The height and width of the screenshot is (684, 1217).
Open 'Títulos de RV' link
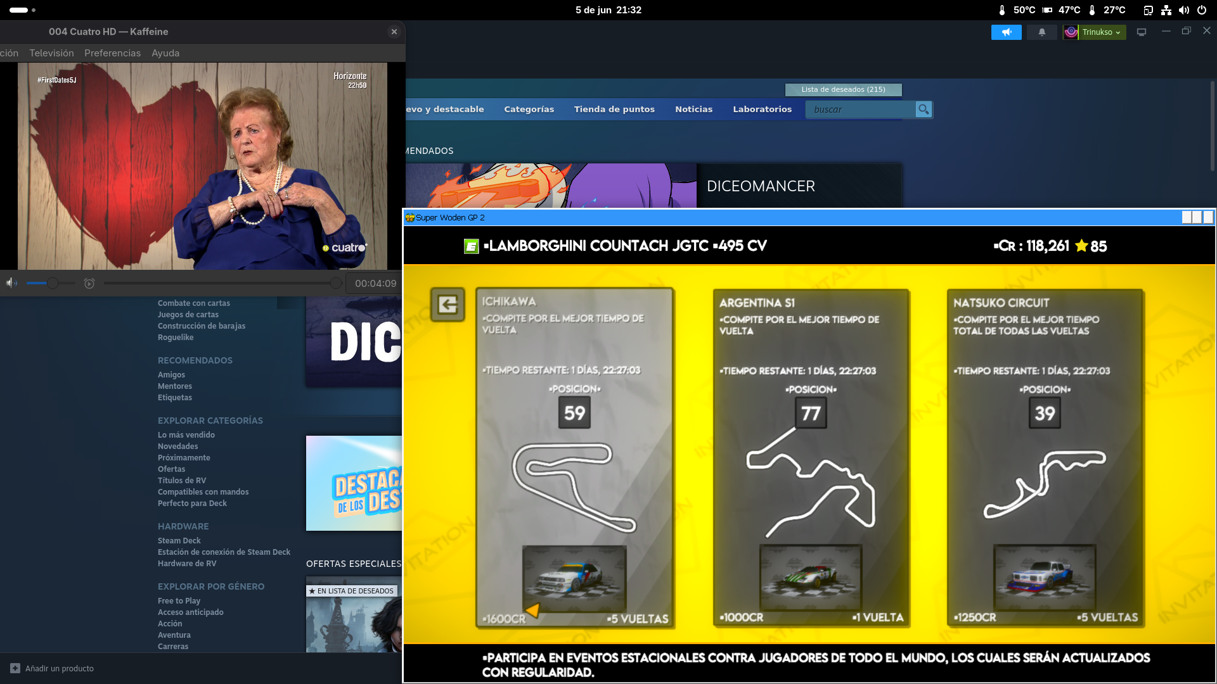coord(182,481)
